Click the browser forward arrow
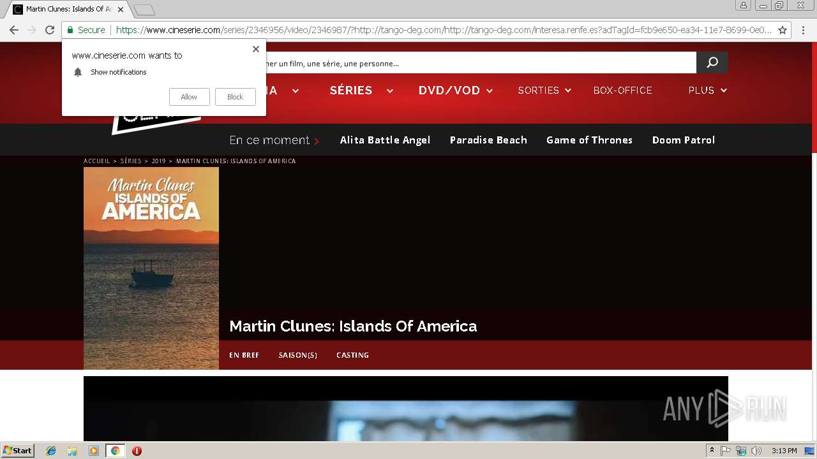 pyautogui.click(x=32, y=30)
